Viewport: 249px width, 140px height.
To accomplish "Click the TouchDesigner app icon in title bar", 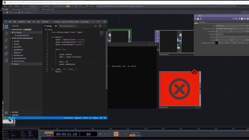I will coord(5,3).
